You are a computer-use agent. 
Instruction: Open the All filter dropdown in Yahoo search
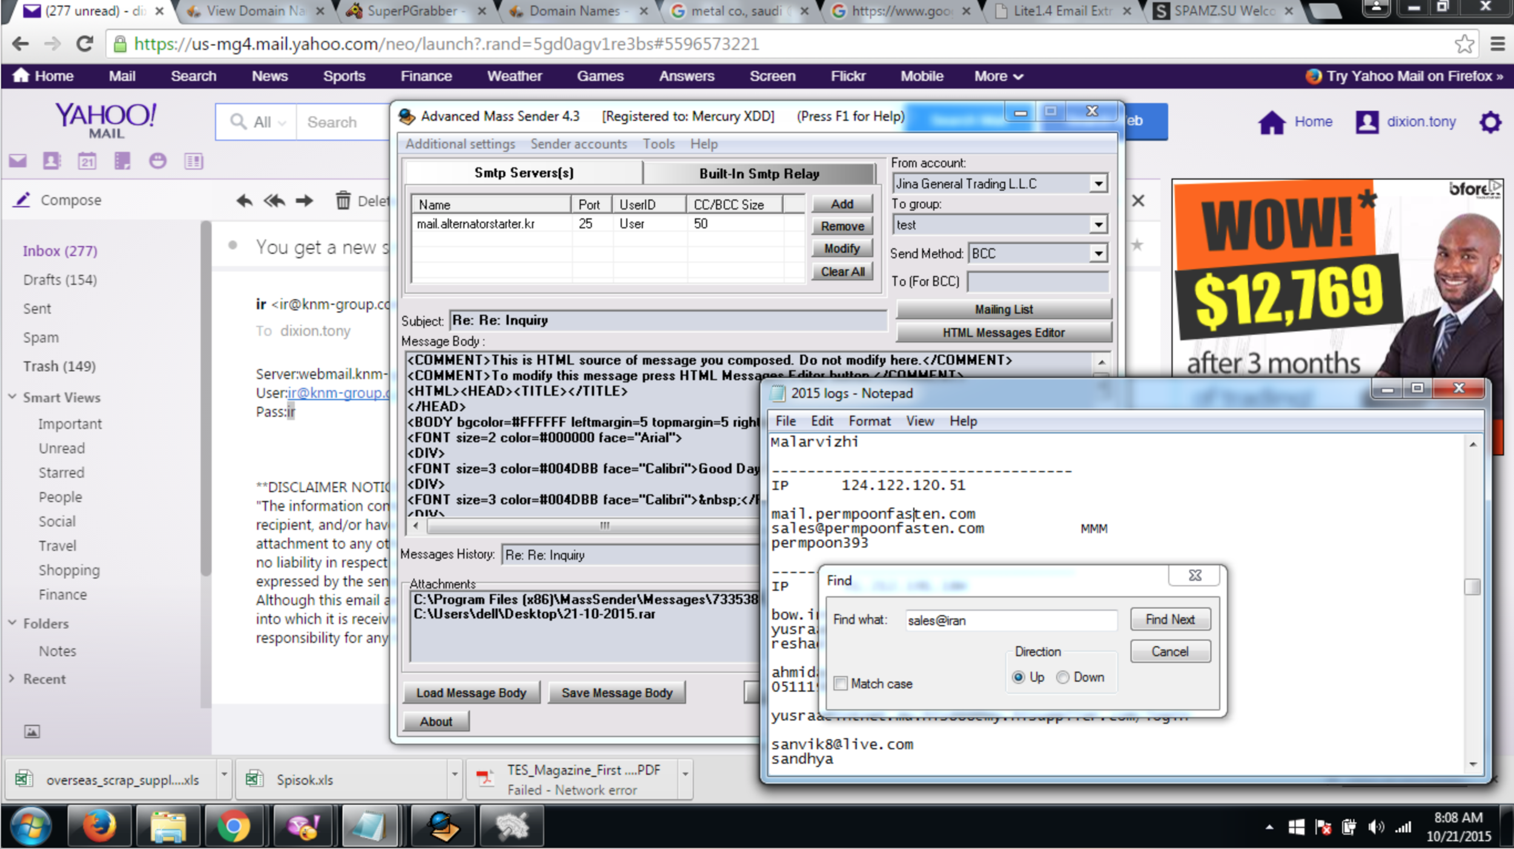pos(270,122)
